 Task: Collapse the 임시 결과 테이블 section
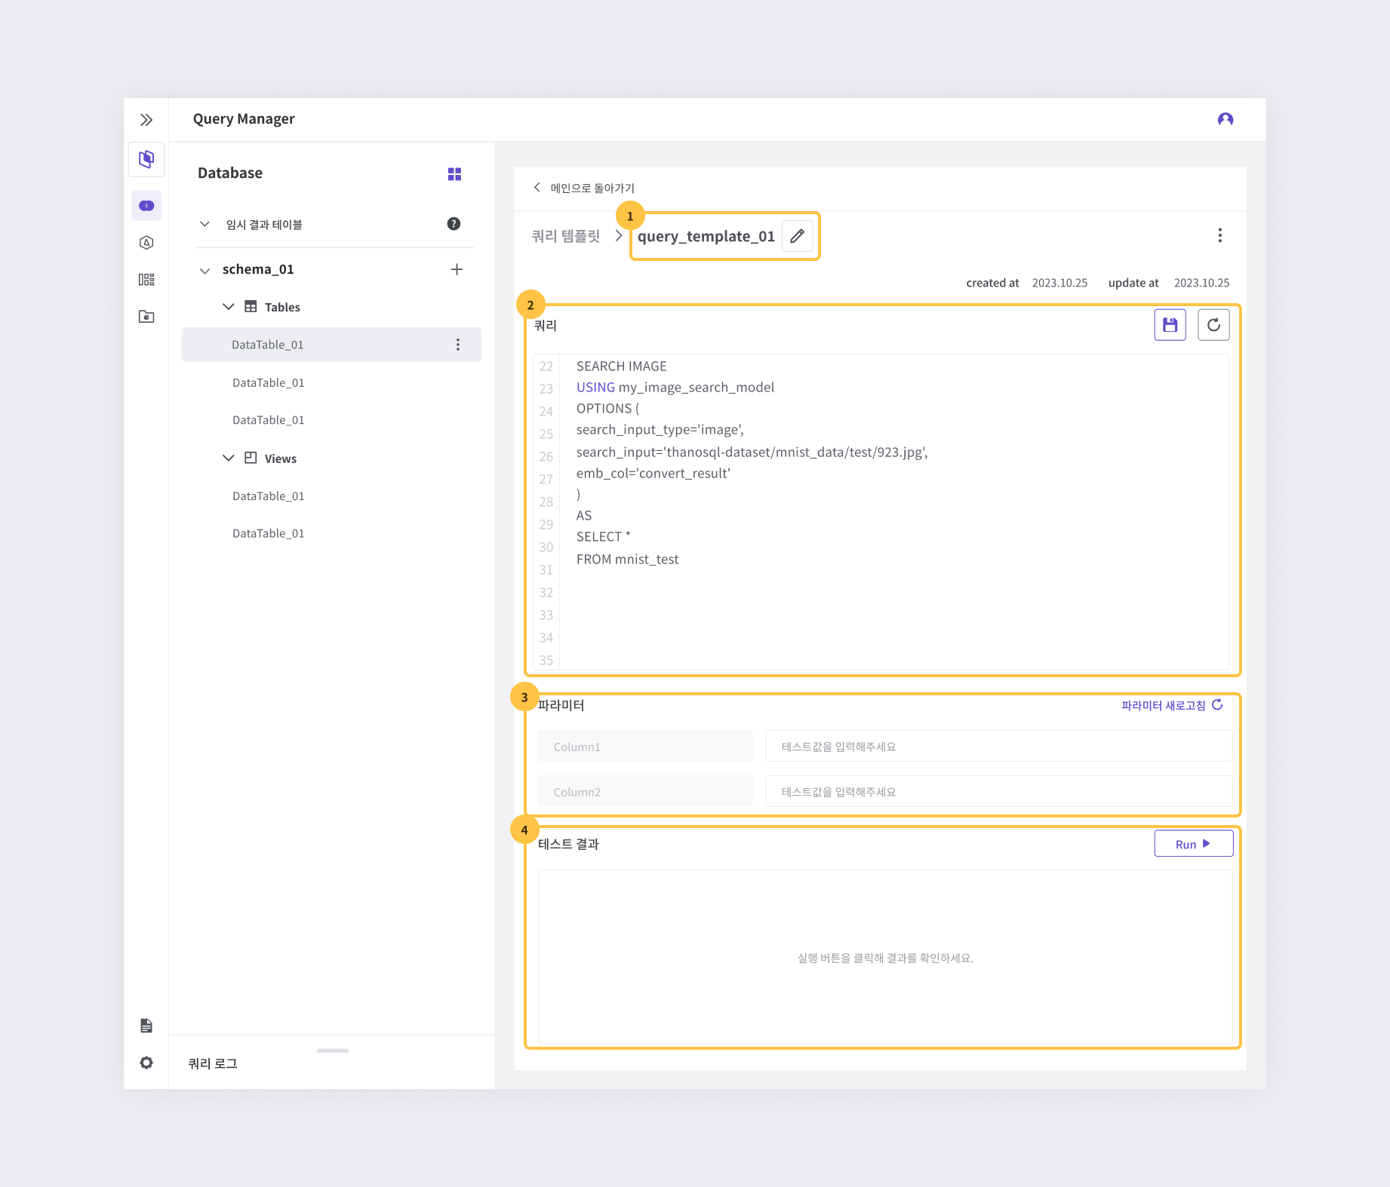[x=205, y=224]
